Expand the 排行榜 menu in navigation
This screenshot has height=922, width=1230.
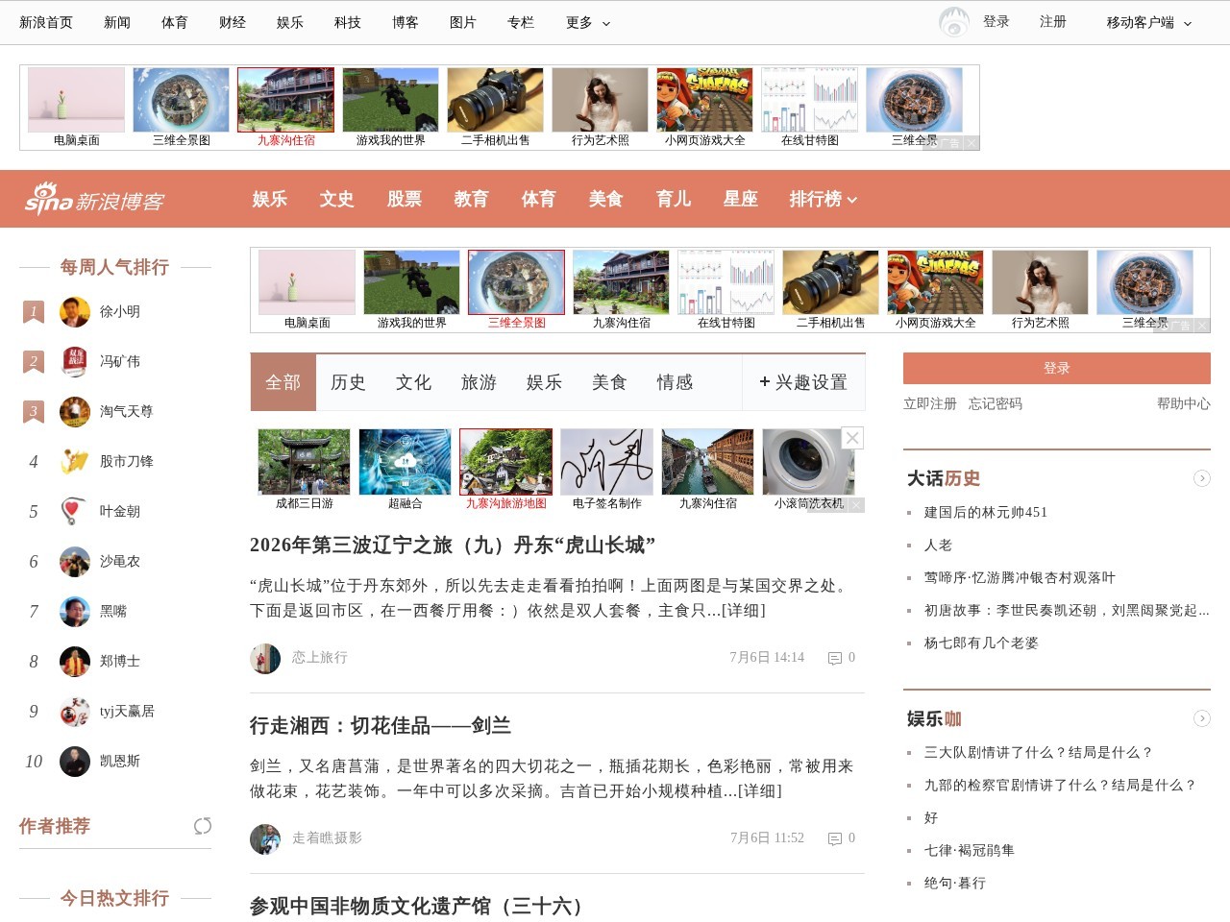point(824,199)
